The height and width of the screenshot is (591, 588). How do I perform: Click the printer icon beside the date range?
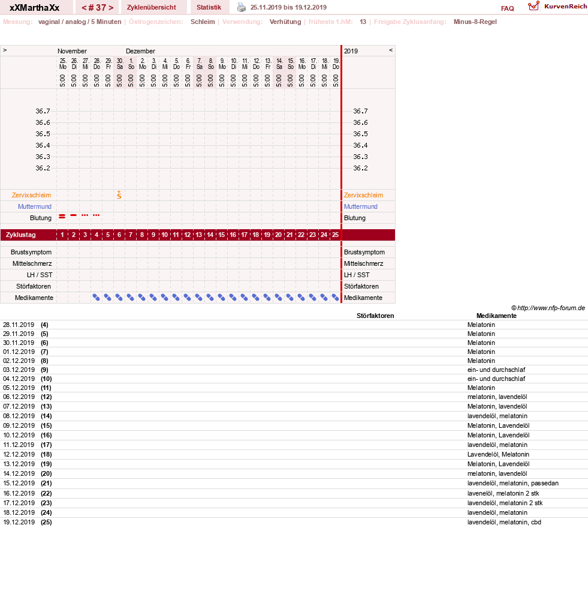click(x=242, y=7)
